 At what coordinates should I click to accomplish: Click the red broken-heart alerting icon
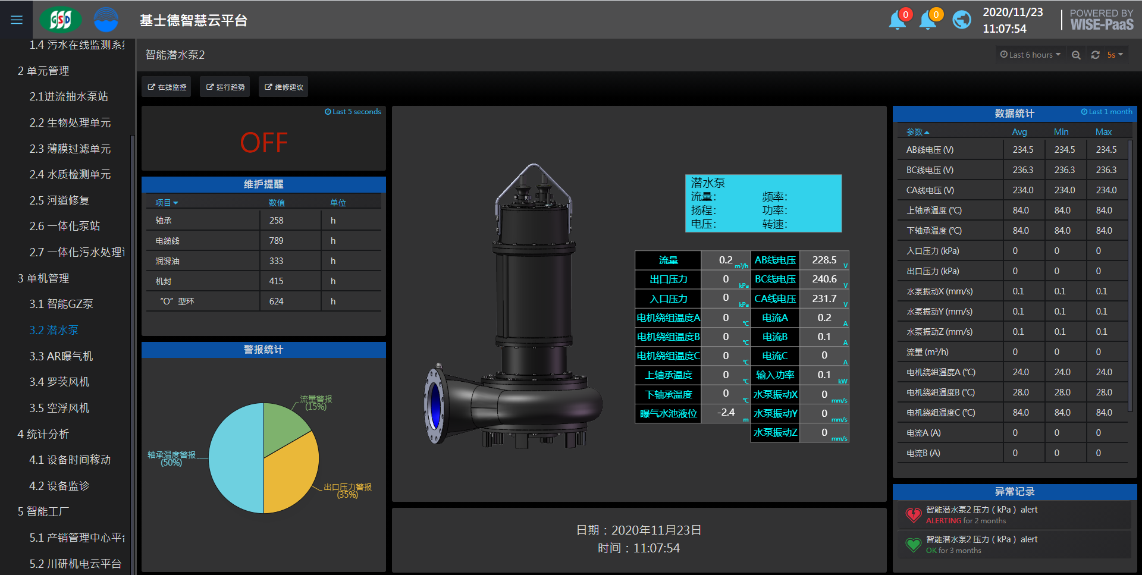(913, 515)
